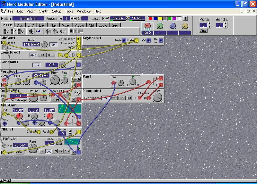Select the XOR mode in LogicProc1
The width and height of the screenshot is (257, 184).
[50, 55]
